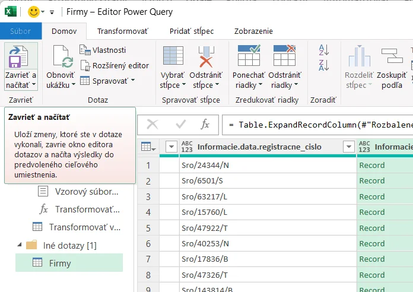Open the Record link in row 1

pyautogui.click(x=372, y=165)
